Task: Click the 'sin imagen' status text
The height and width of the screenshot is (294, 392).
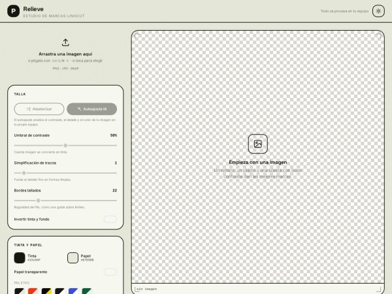Action: click(147, 289)
